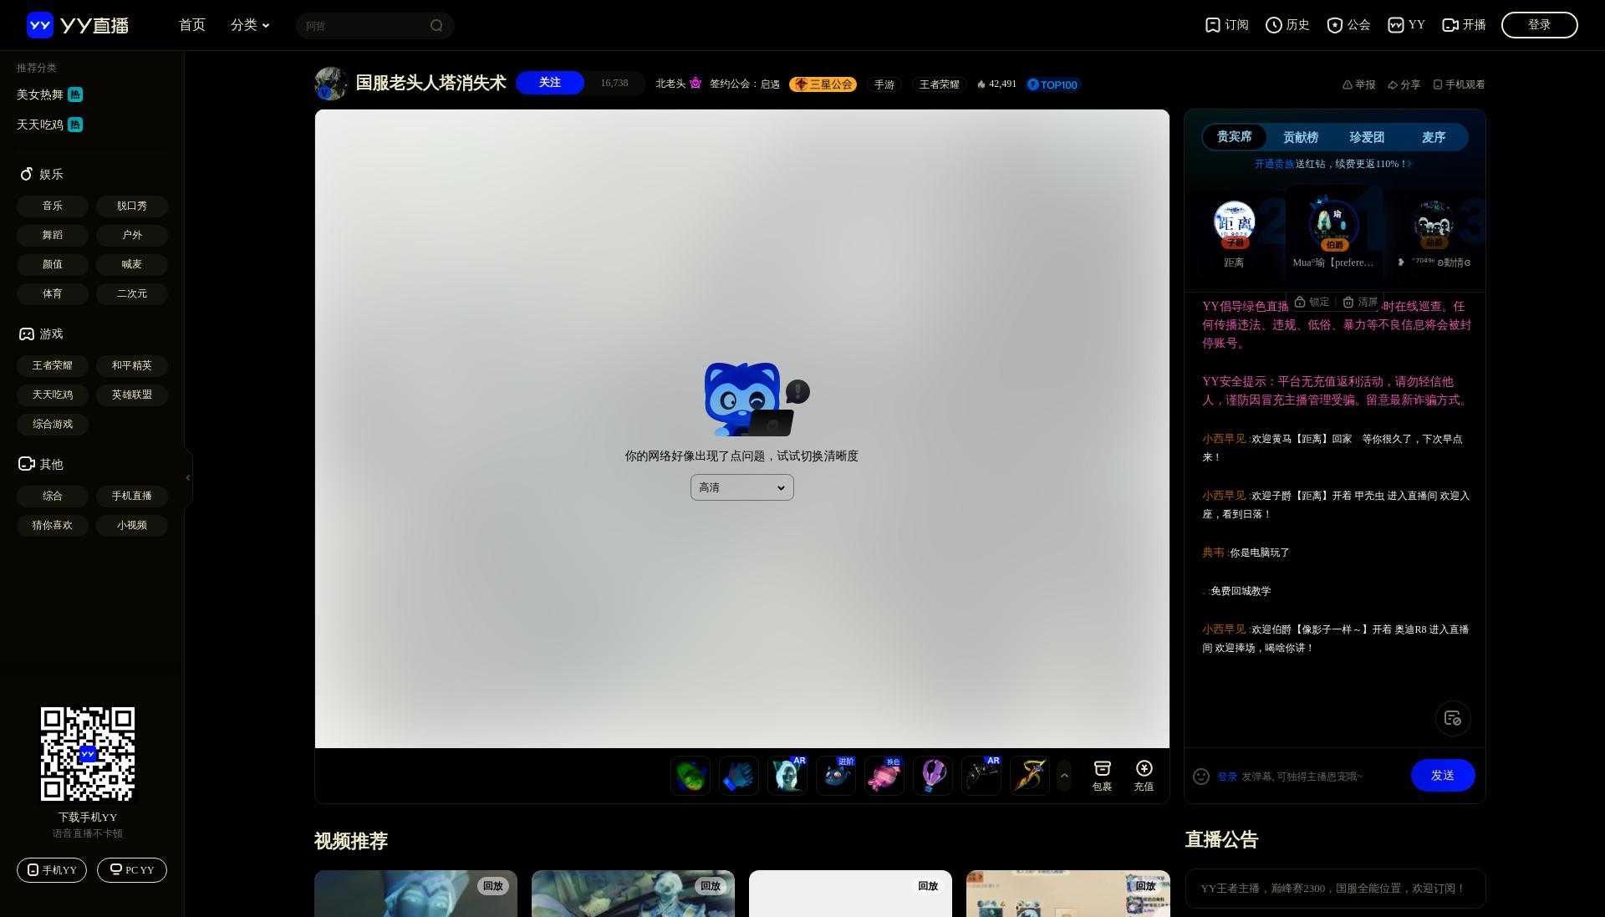Open 公会 guild page
Viewport: 1605px width, 917px height.
point(1348,25)
